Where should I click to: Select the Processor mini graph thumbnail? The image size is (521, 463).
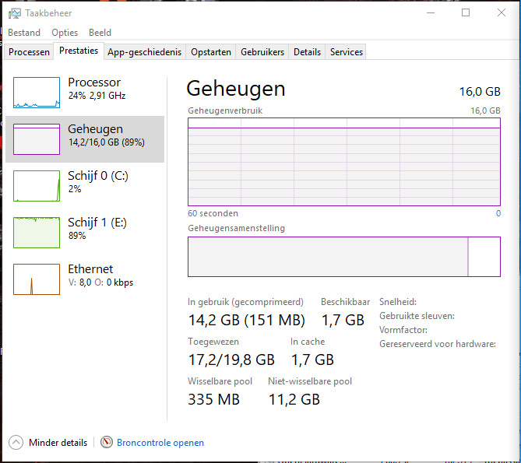[x=37, y=93]
